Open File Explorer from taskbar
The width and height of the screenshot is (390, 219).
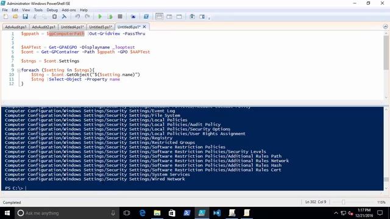[157, 213]
